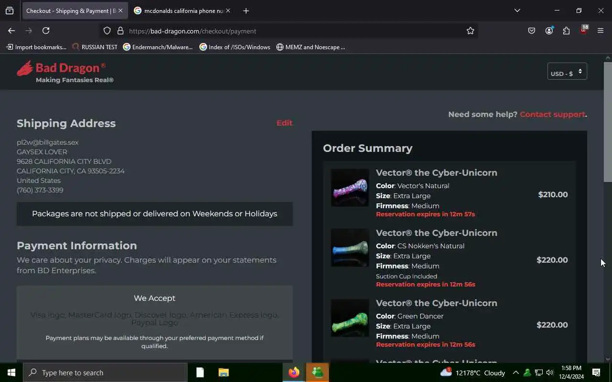The height and width of the screenshot is (382, 612).
Task: Click the scrollbar down arrow
Action: (x=608, y=359)
